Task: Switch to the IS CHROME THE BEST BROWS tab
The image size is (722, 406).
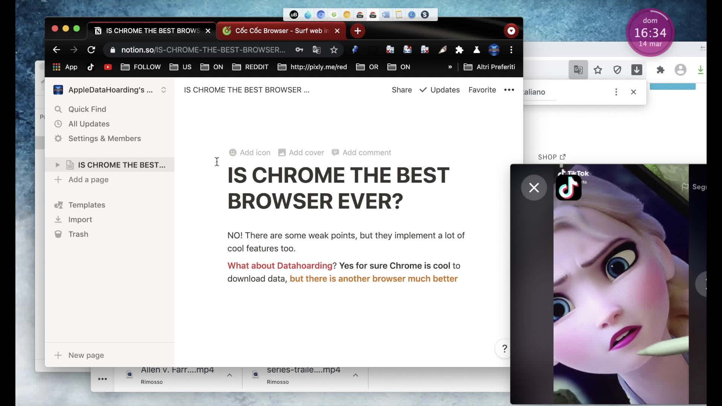Action: (152, 31)
